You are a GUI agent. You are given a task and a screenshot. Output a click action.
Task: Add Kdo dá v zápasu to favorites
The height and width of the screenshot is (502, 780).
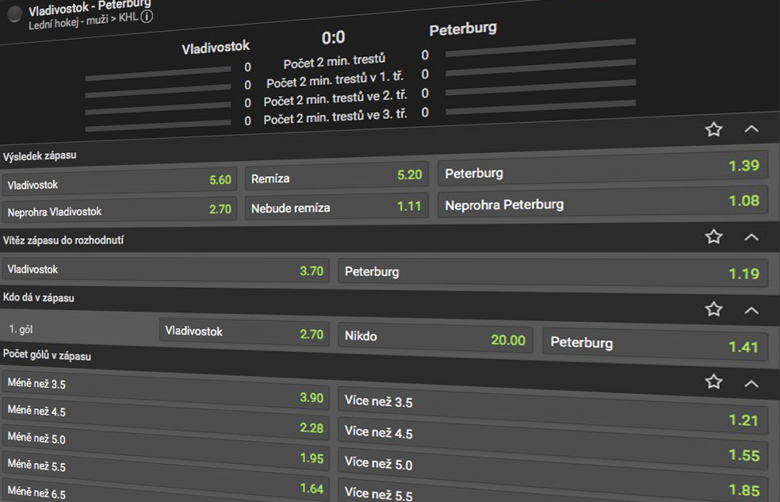(x=713, y=309)
